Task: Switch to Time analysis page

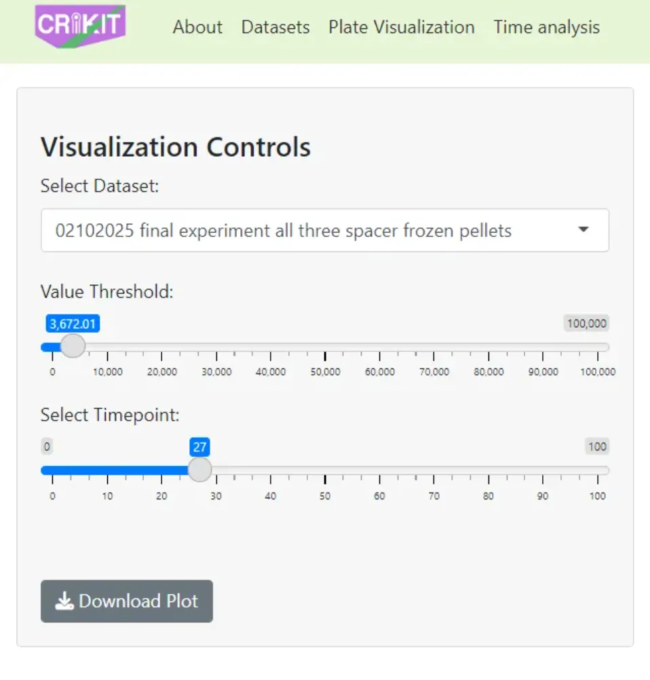Action: coord(546,27)
